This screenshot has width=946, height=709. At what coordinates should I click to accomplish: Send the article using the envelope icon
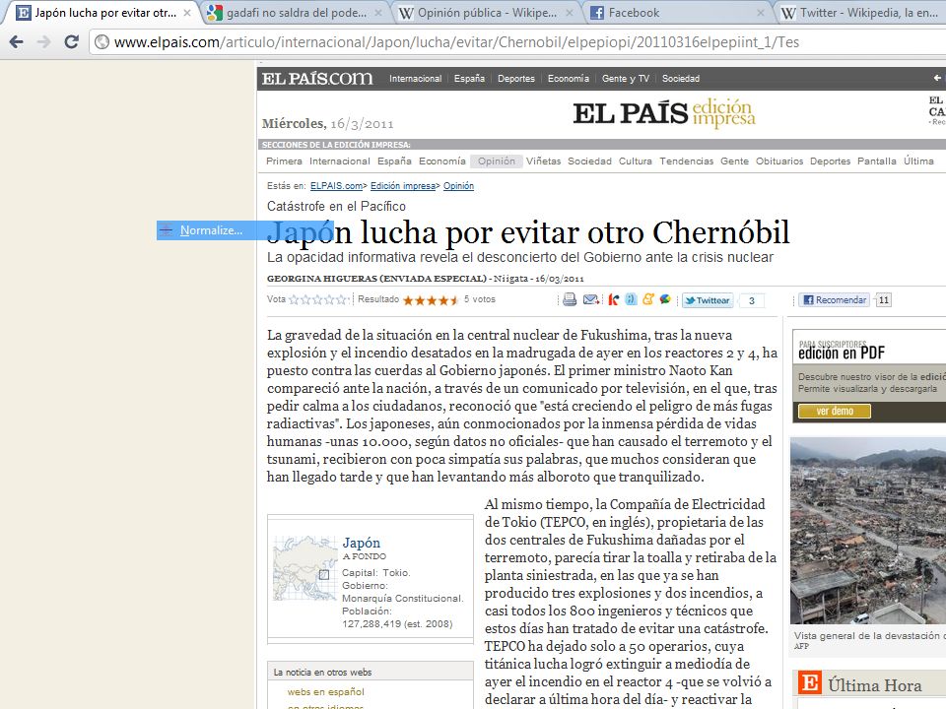point(590,299)
